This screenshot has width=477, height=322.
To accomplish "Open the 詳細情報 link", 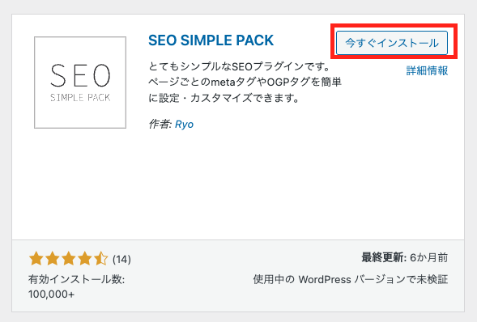I will [427, 70].
